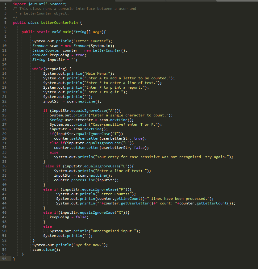Click 'nextLine' on line 22

click(x=86, y=101)
